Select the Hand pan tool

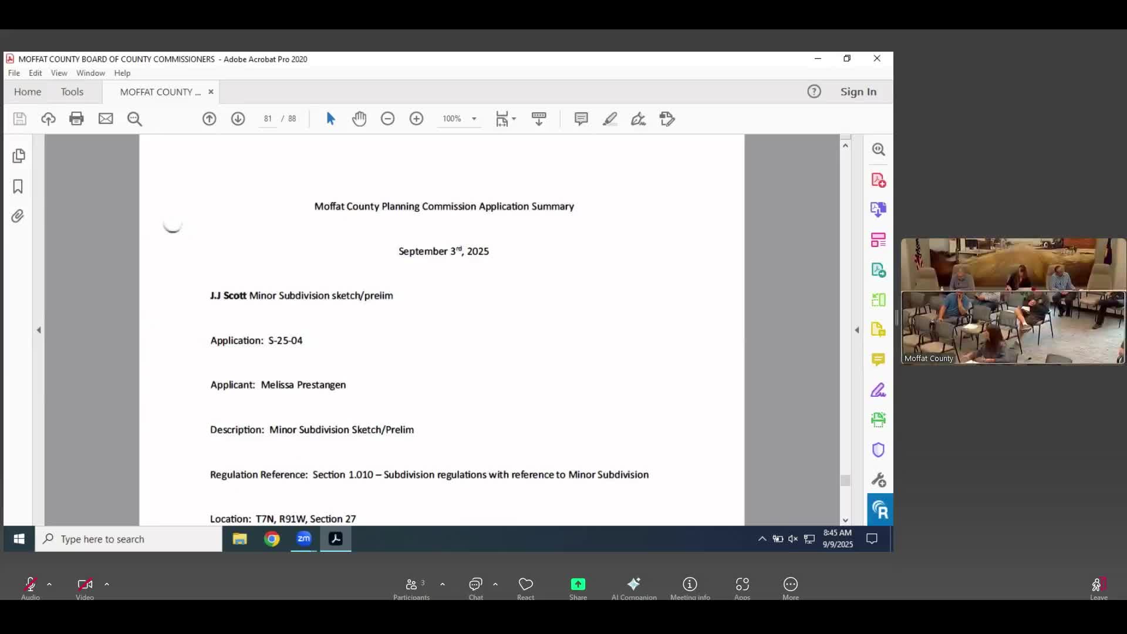[x=359, y=119]
